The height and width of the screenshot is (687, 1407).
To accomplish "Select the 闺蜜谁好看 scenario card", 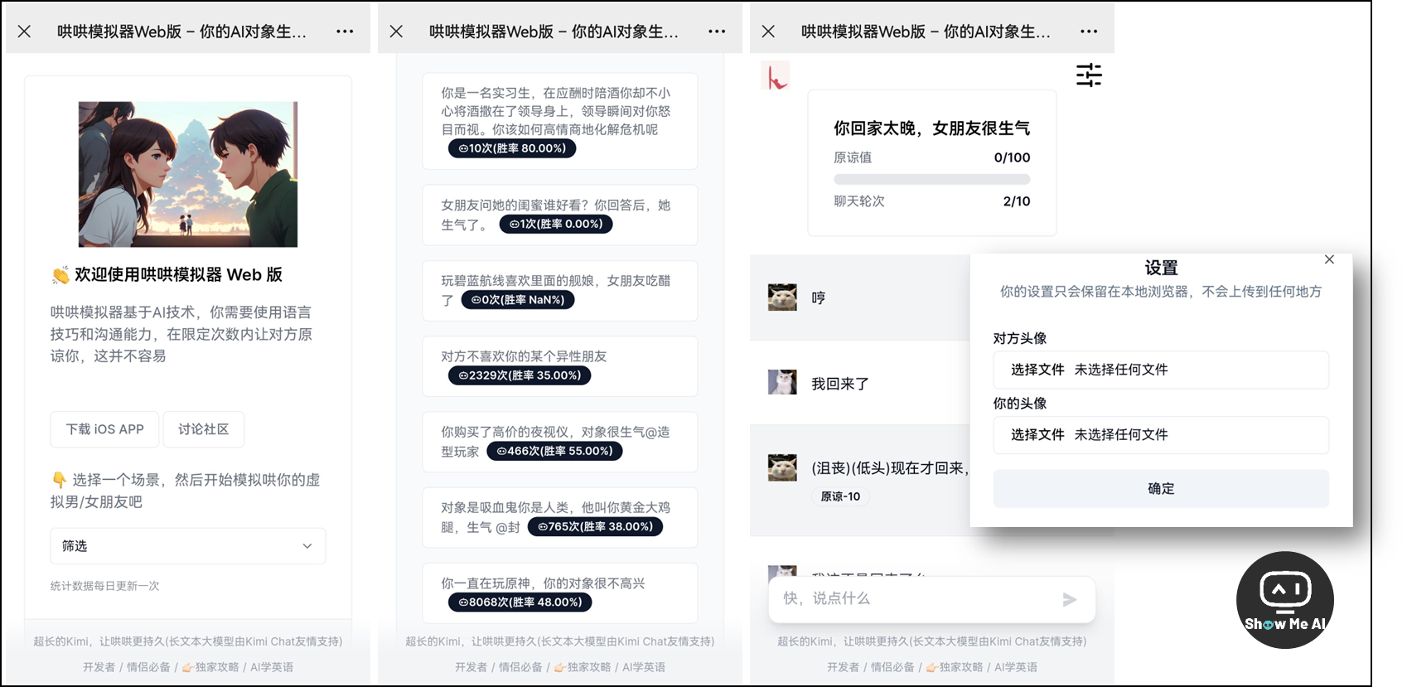I will pyautogui.click(x=559, y=215).
